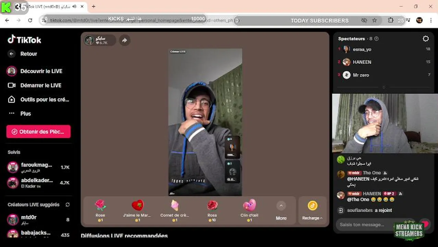Click The One username in chat
This screenshot has height=247, width=438.
(x=372, y=173)
